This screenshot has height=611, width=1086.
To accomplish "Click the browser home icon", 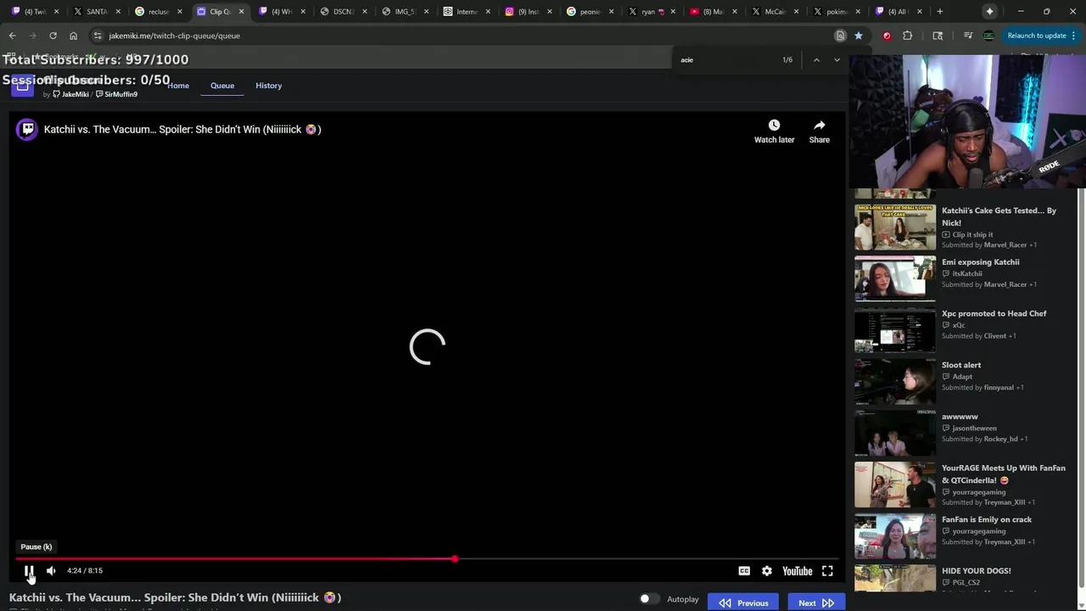I will pos(73,36).
